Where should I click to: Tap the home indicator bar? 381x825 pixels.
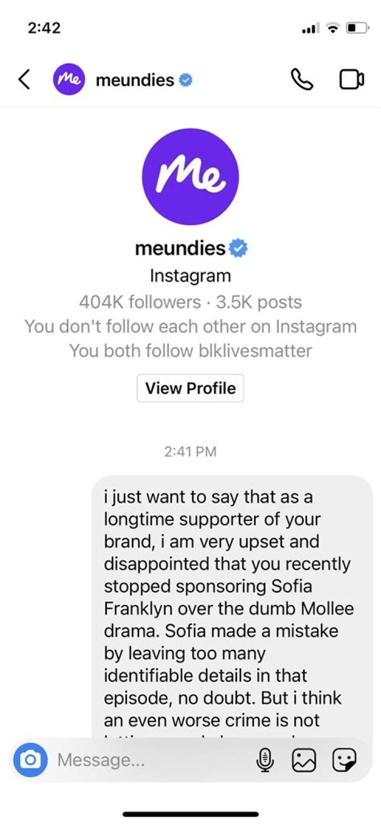pyautogui.click(x=190, y=814)
